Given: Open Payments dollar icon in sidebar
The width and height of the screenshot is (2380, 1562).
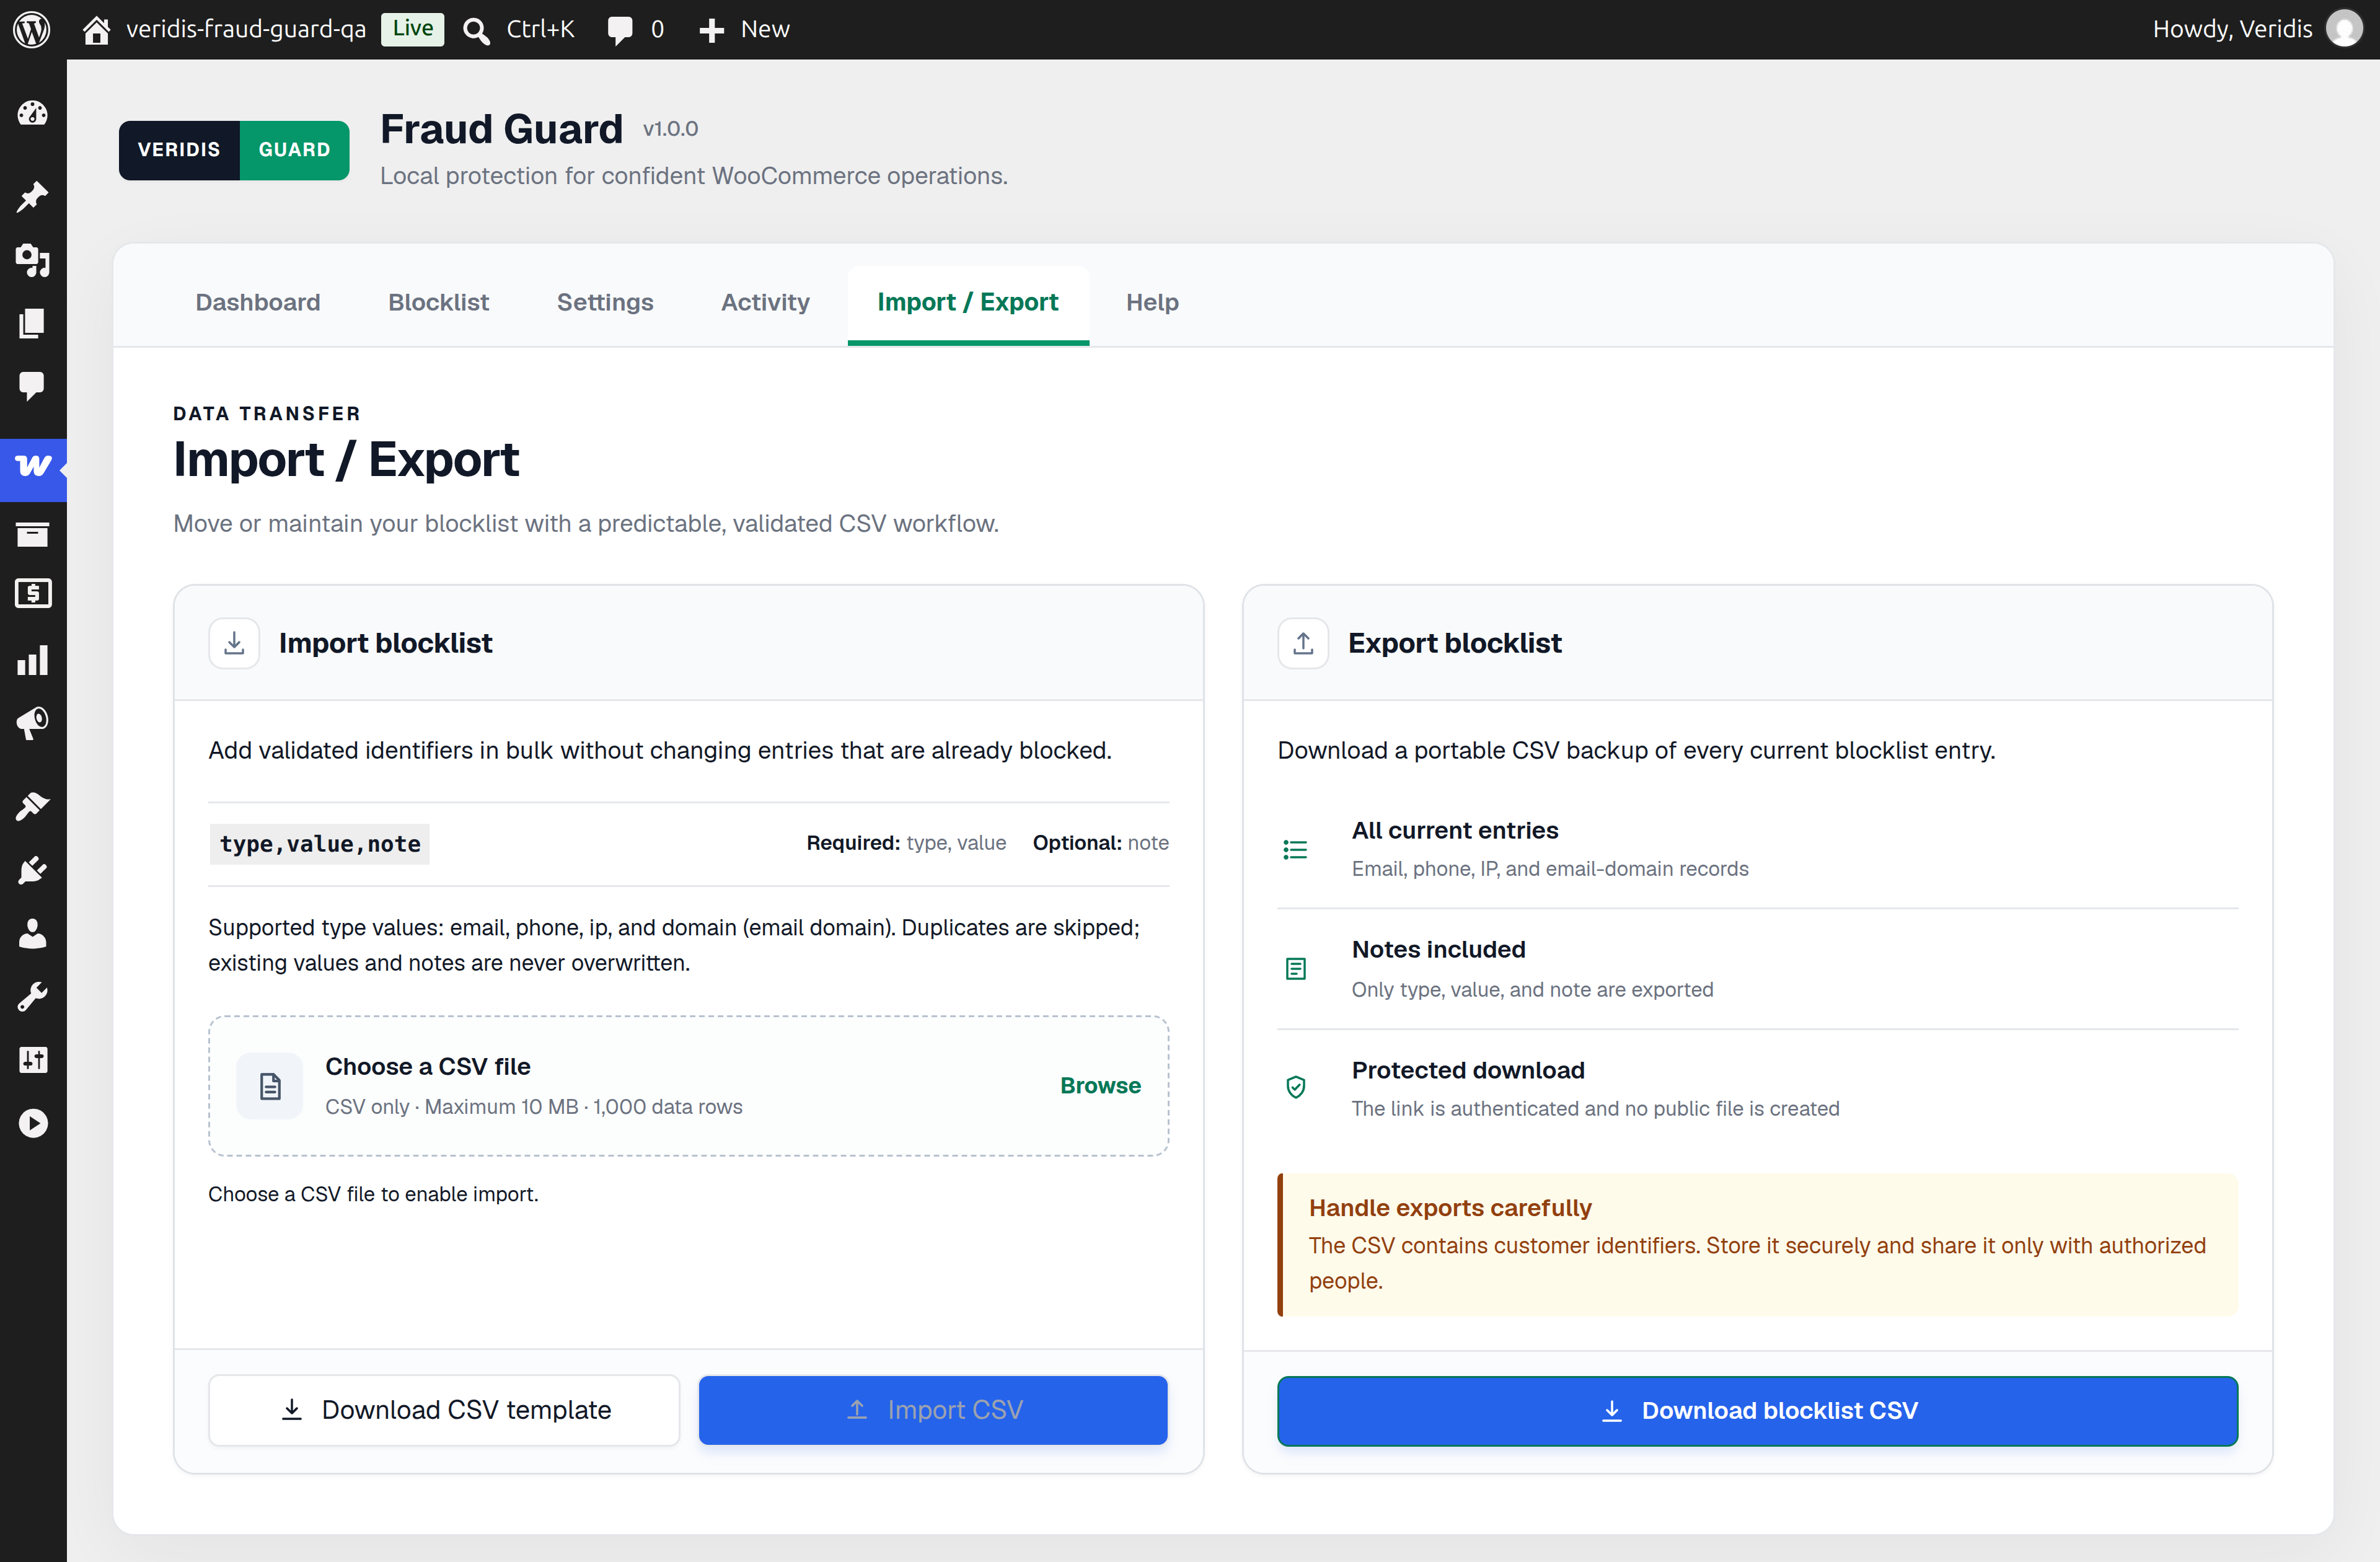Looking at the screenshot, I should pos(33,593).
